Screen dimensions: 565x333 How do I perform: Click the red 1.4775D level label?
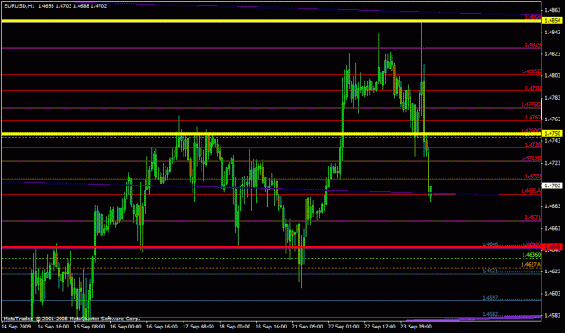coord(532,105)
